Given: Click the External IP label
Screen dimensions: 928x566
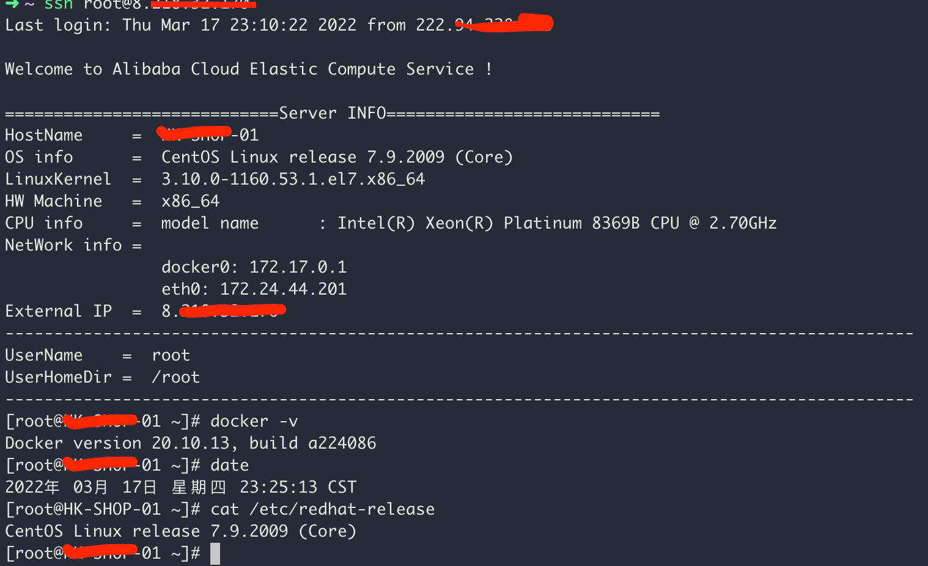Looking at the screenshot, I should (x=58, y=311).
